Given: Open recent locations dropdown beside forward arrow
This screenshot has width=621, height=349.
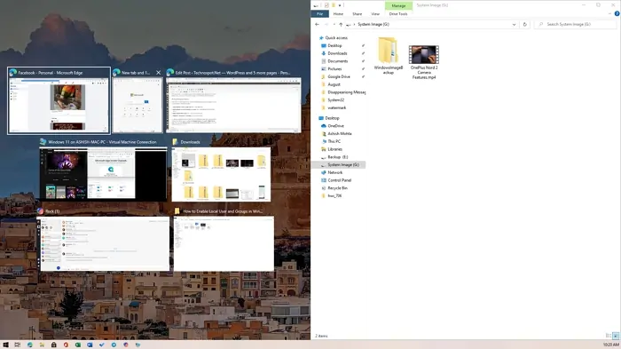Looking at the screenshot, I should (x=334, y=24).
